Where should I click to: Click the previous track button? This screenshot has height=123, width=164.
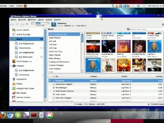coord(12,24)
